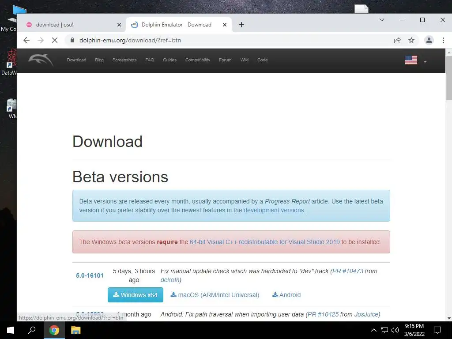The image size is (452, 339).
Task: Open File Explorer from taskbar
Action: click(76, 330)
